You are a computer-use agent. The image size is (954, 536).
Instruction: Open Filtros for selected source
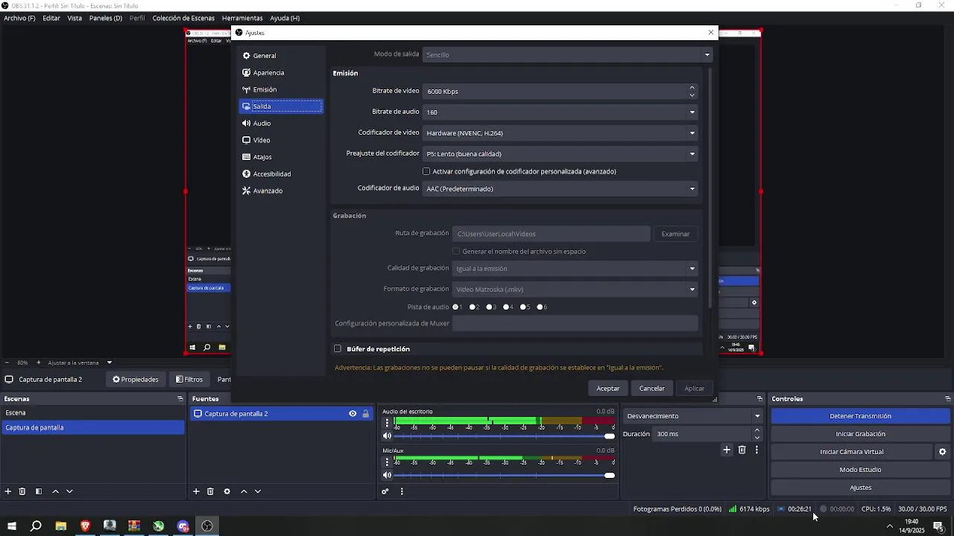click(189, 380)
